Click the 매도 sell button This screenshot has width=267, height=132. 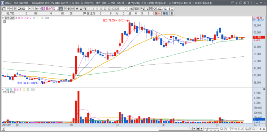coord(165,13)
